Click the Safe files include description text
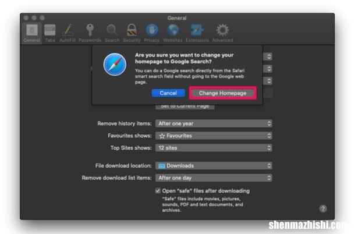Viewport: 355px width, 234px height. click(203, 204)
